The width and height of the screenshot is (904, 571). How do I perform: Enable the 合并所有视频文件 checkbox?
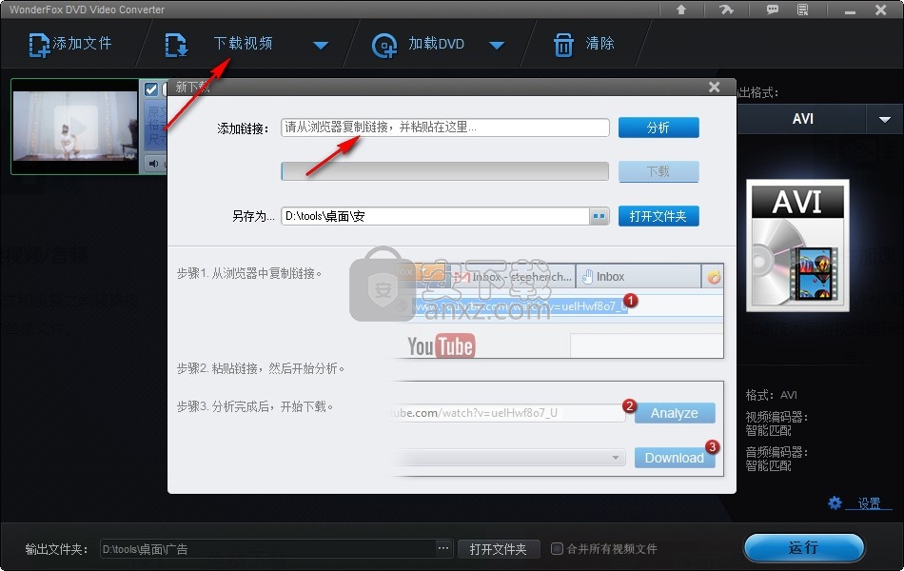pos(557,548)
